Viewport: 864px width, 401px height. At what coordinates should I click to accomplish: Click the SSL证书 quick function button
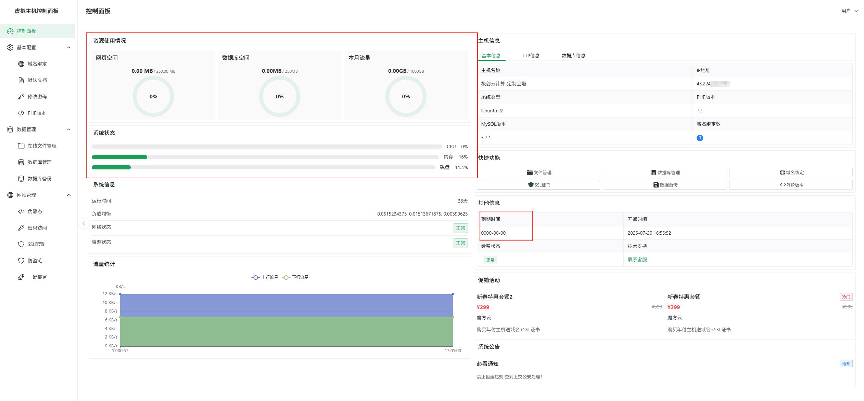[x=538, y=185]
